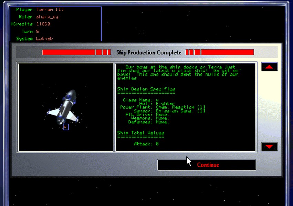Screen dimensions: 293x206
Task: Click the Power Plant: Chem. Reaction entry
Action: point(162,107)
